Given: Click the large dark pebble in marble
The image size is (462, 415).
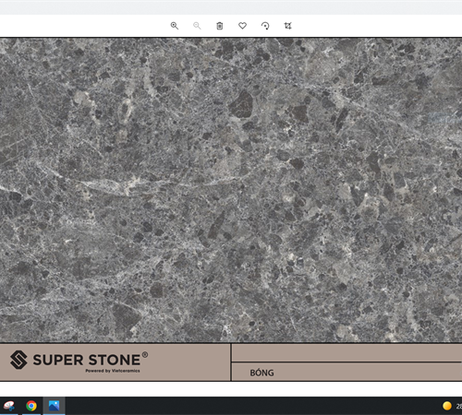Looking at the screenshot, I should pos(241,104).
